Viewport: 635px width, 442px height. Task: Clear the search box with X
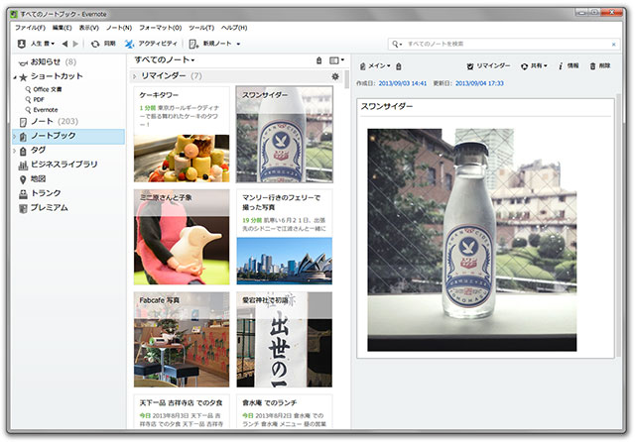613,44
